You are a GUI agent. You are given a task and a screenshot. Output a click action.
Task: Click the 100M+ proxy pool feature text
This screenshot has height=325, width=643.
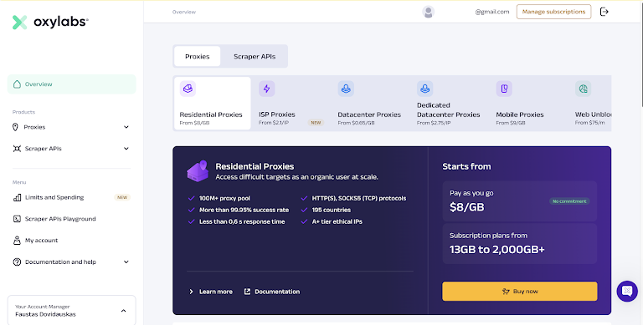coord(224,198)
